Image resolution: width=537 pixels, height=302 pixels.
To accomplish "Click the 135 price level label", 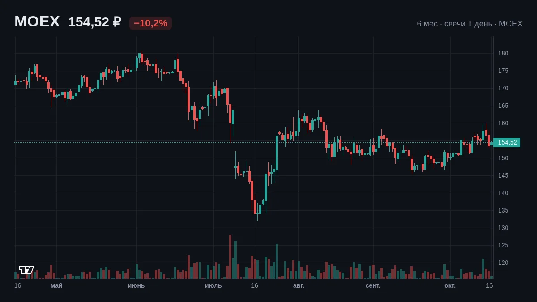I will click(503, 210).
